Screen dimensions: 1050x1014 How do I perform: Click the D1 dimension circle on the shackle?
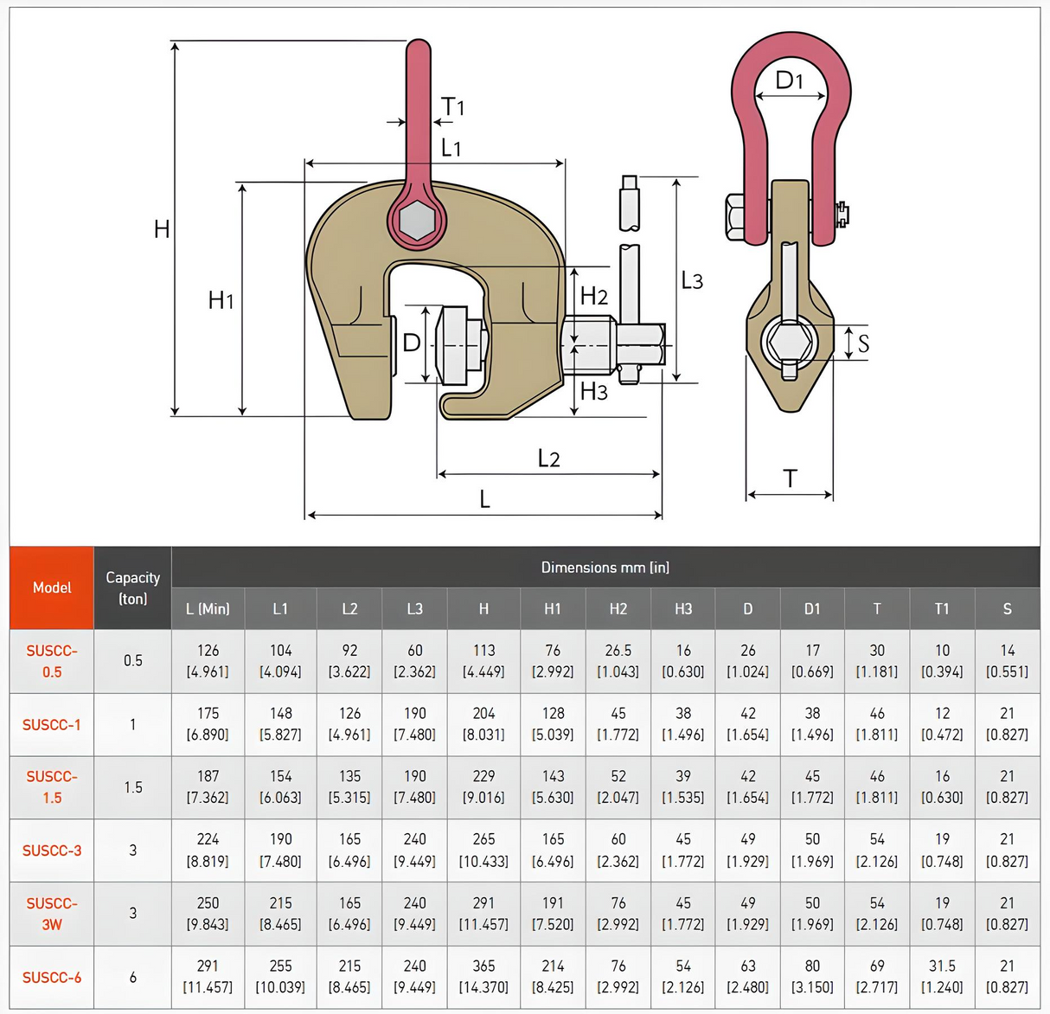point(790,82)
